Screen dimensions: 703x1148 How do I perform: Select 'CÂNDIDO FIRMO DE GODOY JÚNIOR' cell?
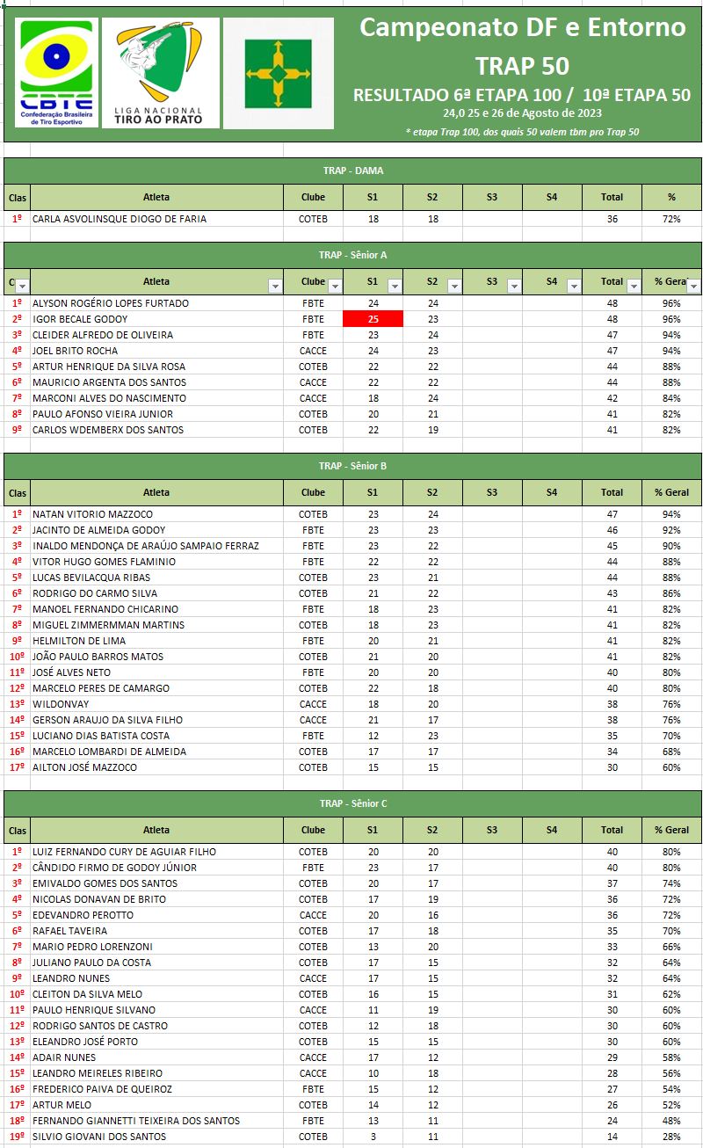(156, 868)
